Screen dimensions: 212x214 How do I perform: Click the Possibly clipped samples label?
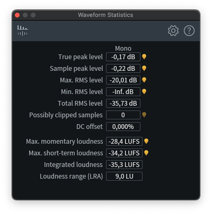(66, 115)
